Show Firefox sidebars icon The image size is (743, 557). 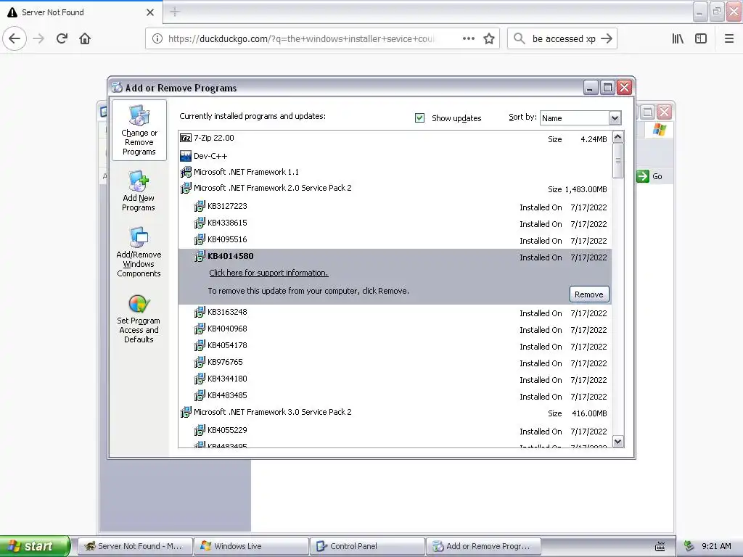click(701, 38)
